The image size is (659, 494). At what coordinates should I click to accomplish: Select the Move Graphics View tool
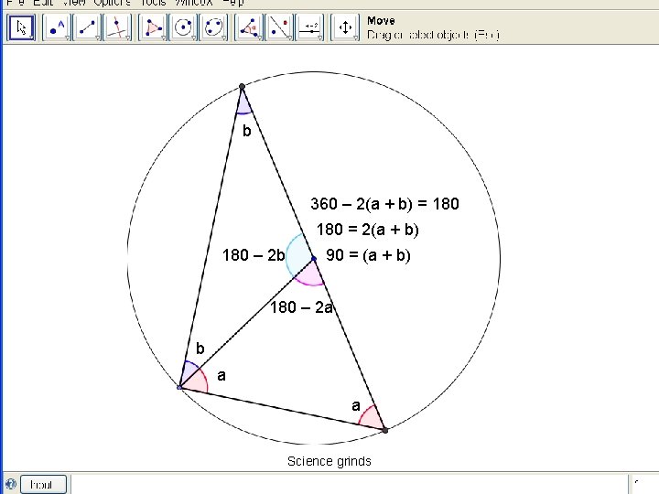coord(345,27)
